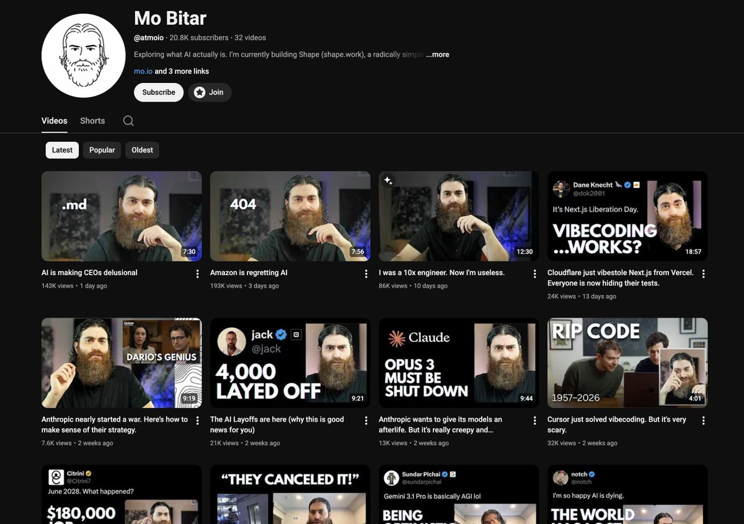Open the channel search magnifier icon

tap(128, 121)
